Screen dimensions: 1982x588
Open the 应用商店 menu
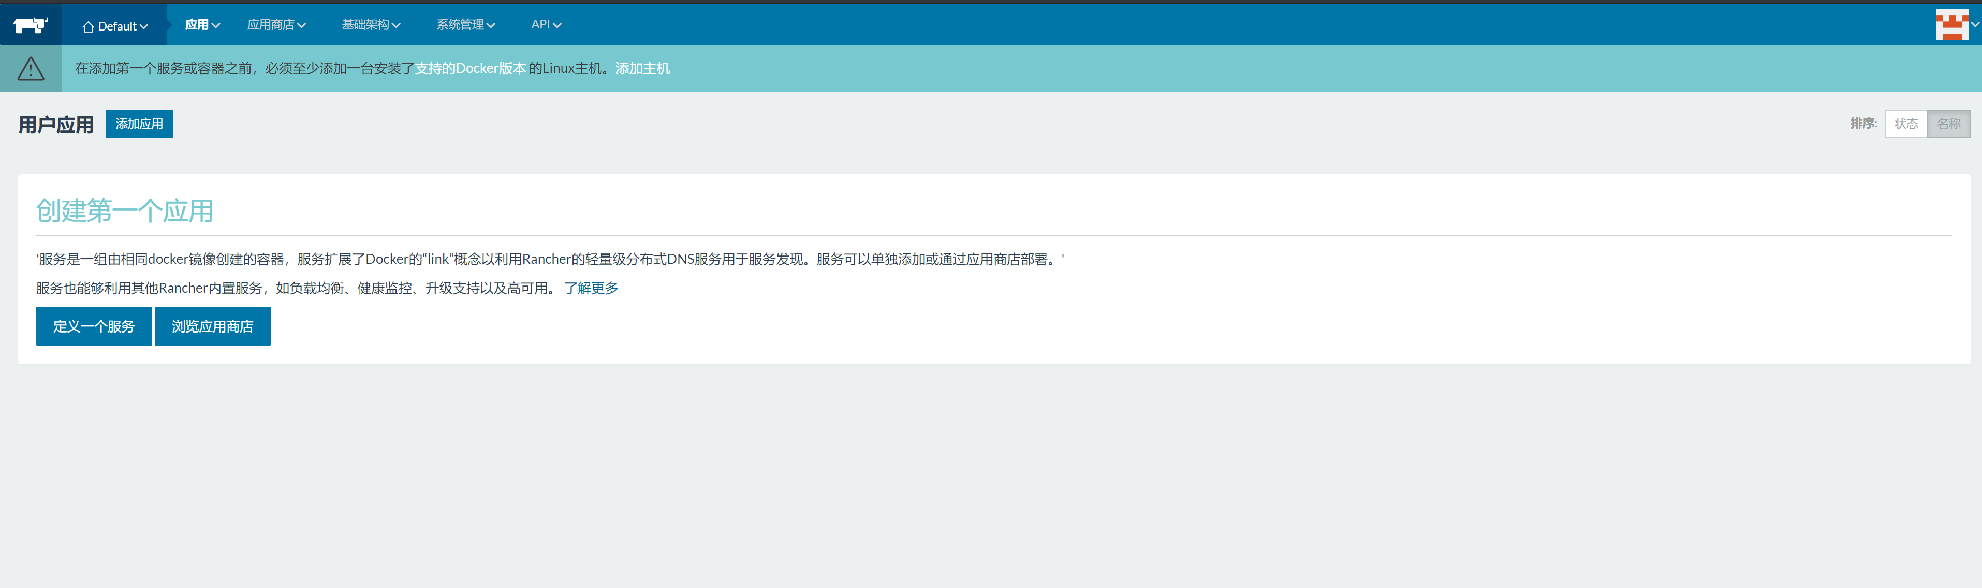(276, 25)
